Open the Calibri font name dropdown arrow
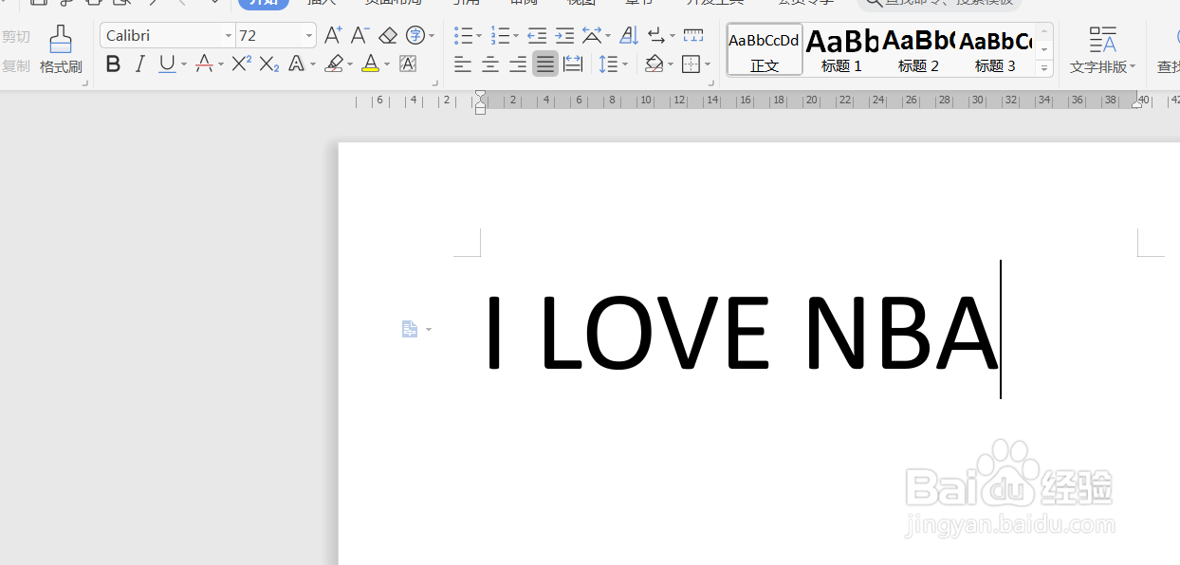Screen dimensions: 1180x565 tap(229, 36)
